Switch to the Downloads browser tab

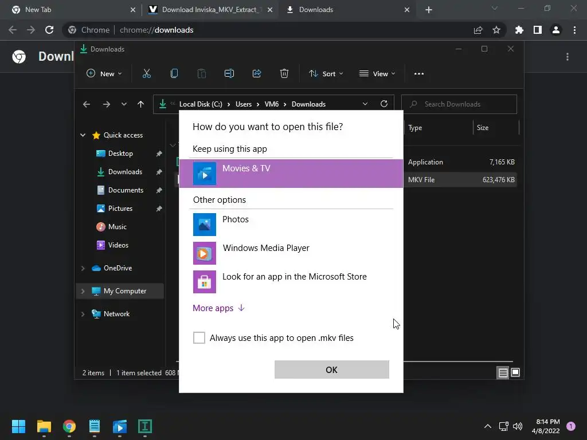[x=347, y=10]
